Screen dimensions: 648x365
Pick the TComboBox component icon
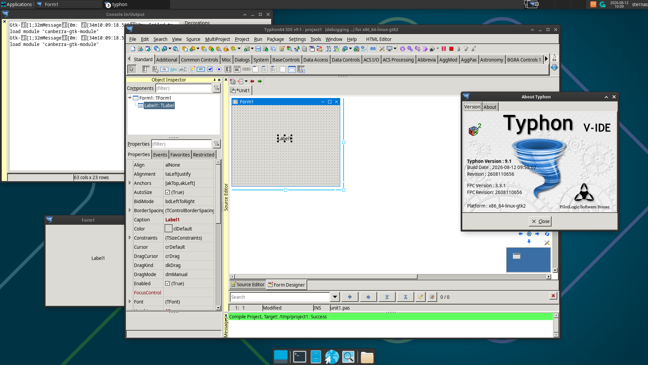click(x=237, y=69)
